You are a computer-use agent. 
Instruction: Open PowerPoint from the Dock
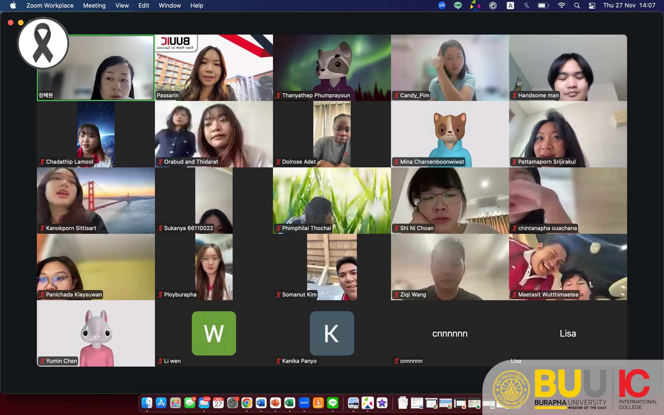tap(275, 403)
